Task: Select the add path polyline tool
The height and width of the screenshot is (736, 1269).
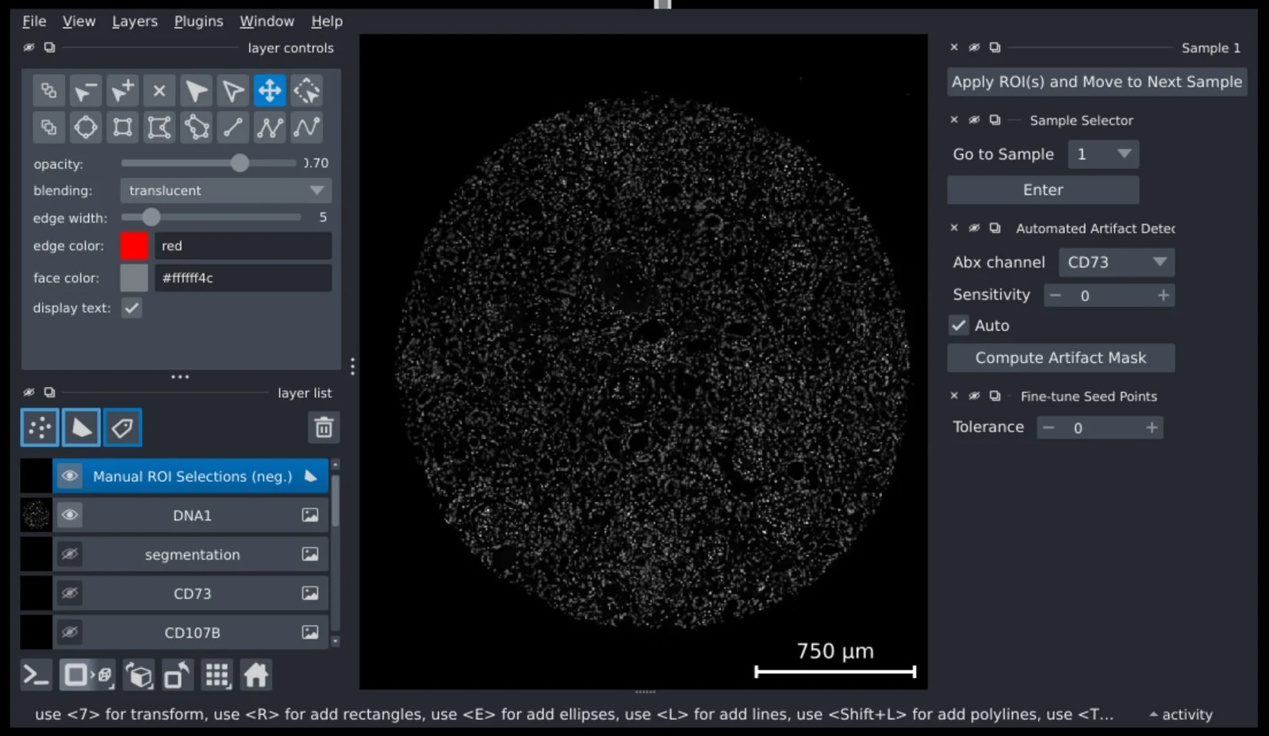Action: [270, 127]
